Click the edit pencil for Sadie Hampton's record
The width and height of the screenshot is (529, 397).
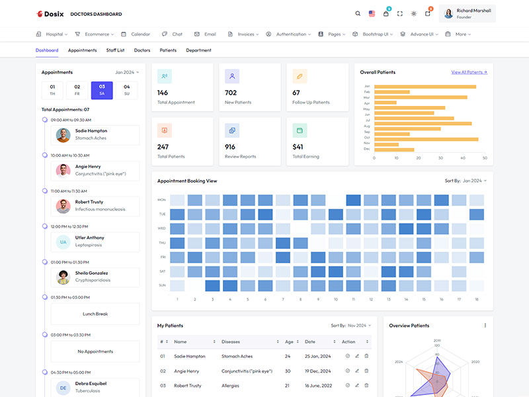click(x=356, y=356)
